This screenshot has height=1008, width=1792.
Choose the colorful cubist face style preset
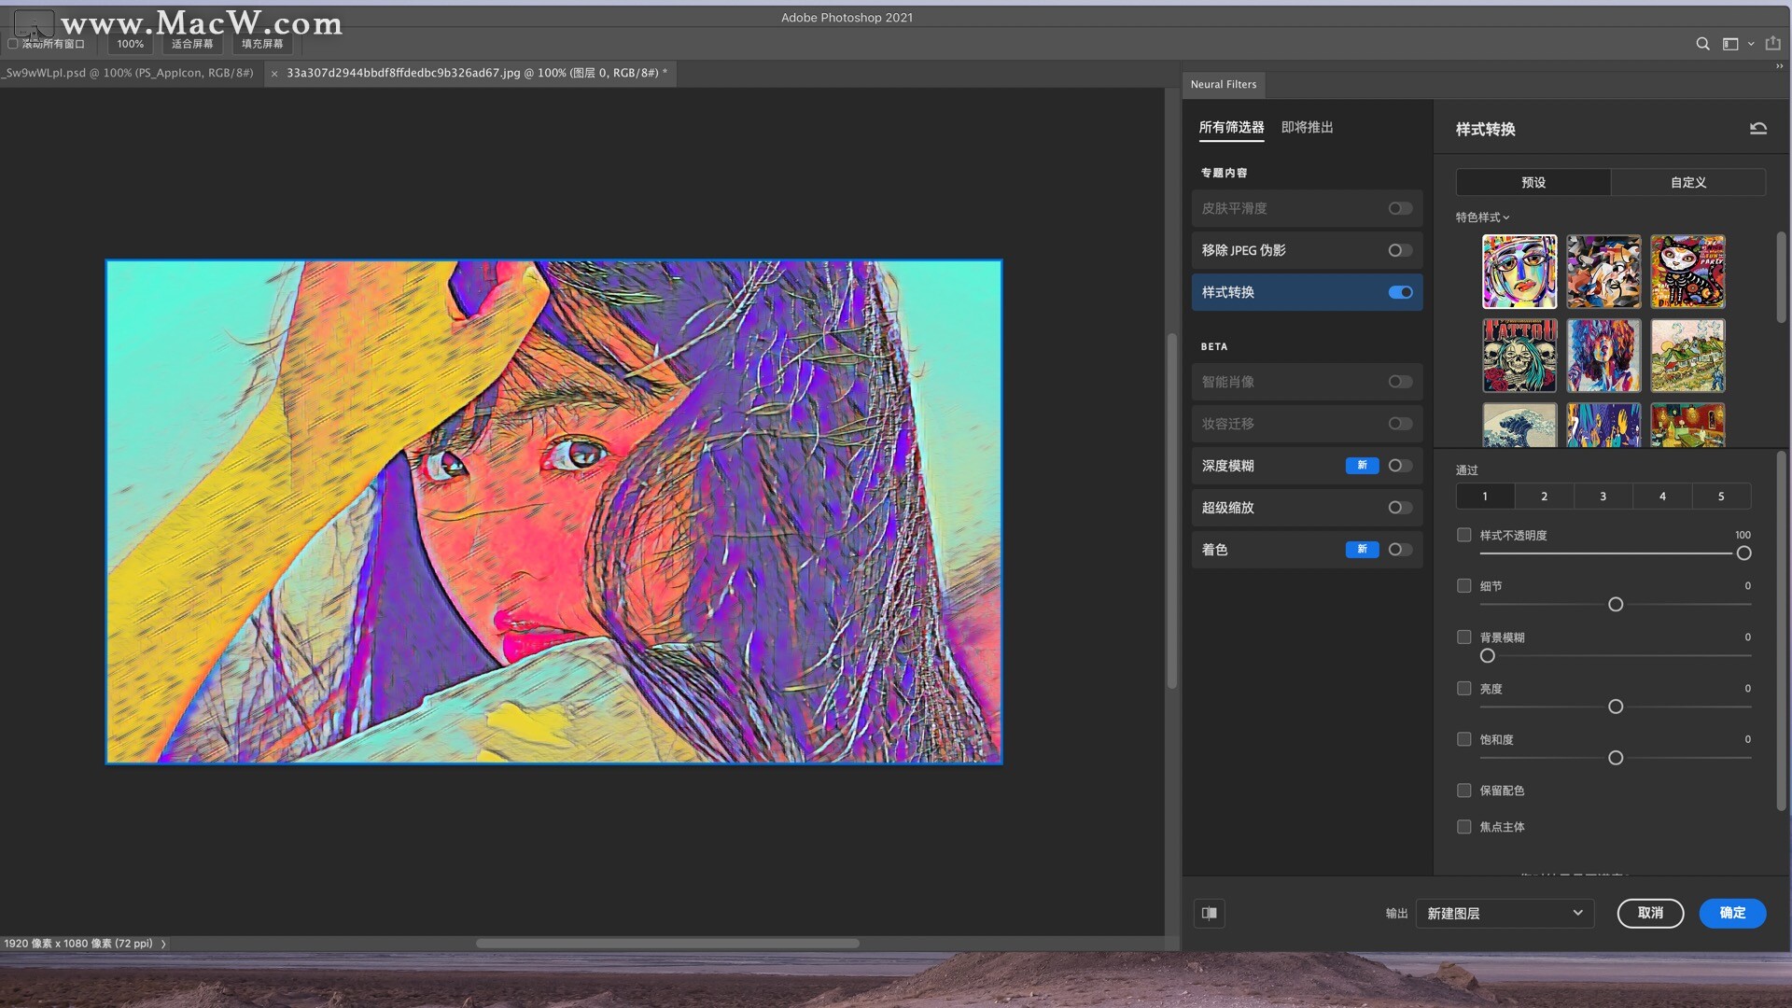(1519, 272)
